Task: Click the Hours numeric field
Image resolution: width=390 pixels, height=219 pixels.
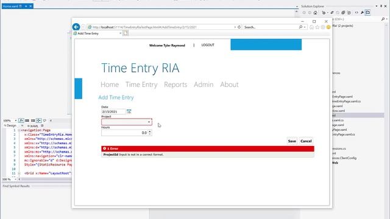Action: (x=124, y=133)
